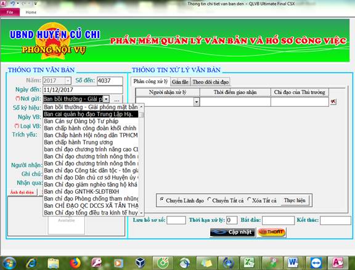This screenshot has width=355, height=270.
Task: Open TeamViewer from taskbar
Action: click(316, 263)
